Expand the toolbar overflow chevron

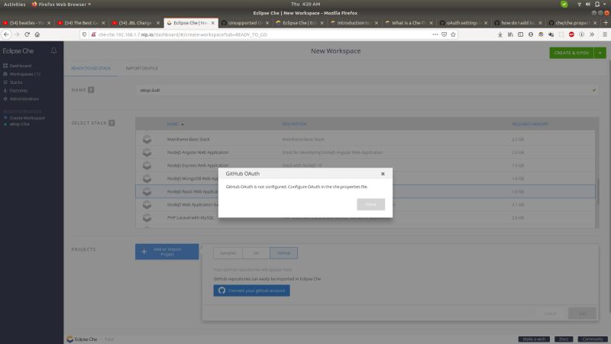click(x=591, y=34)
